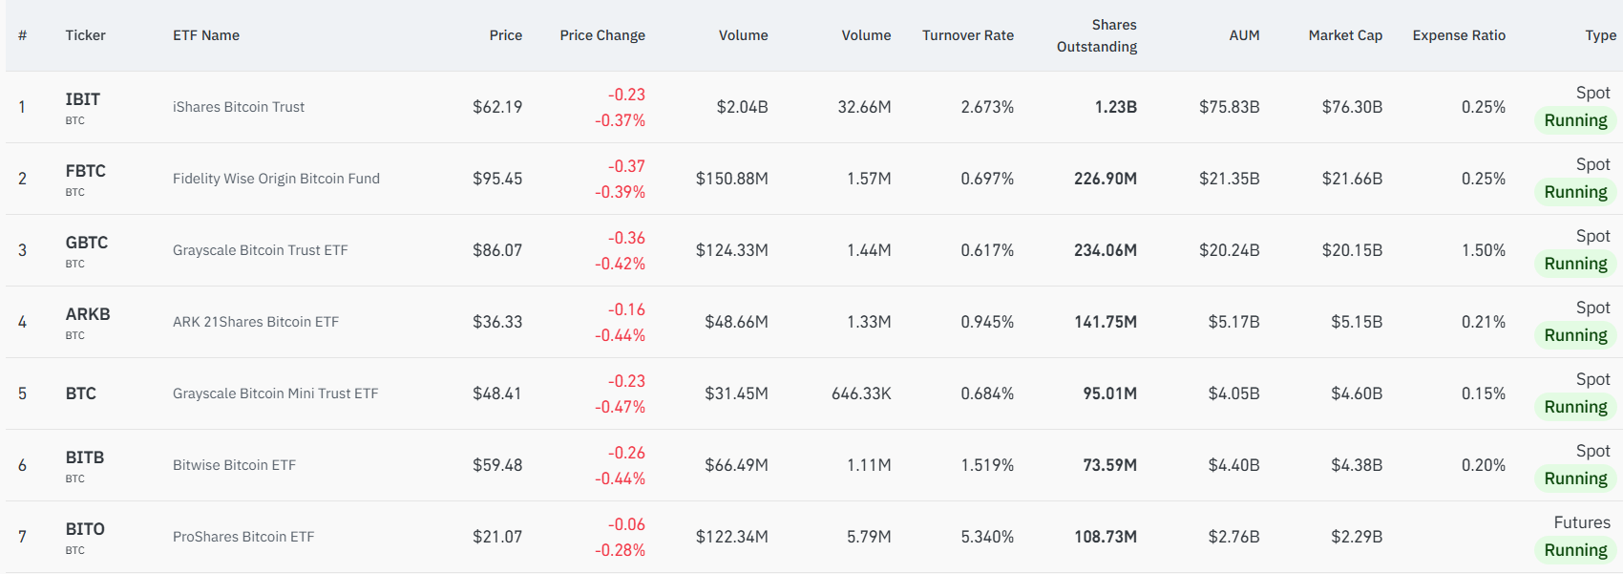This screenshot has height=574, width=1623.
Task: Select the $150.88M volume cell
Action: click(731, 179)
